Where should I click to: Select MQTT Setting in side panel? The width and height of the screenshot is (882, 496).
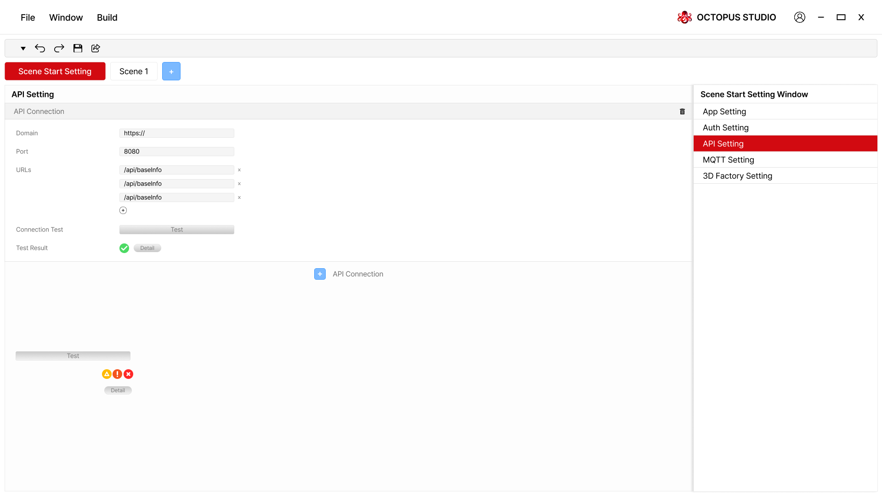(x=728, y=160)
